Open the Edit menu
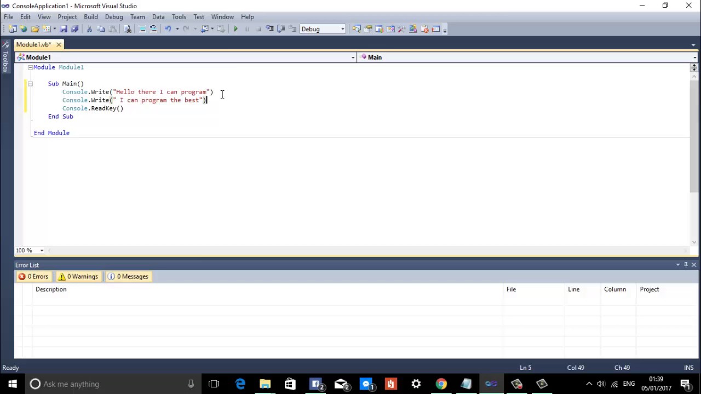This screenshot has height=394, width=701. coord(25,16)
